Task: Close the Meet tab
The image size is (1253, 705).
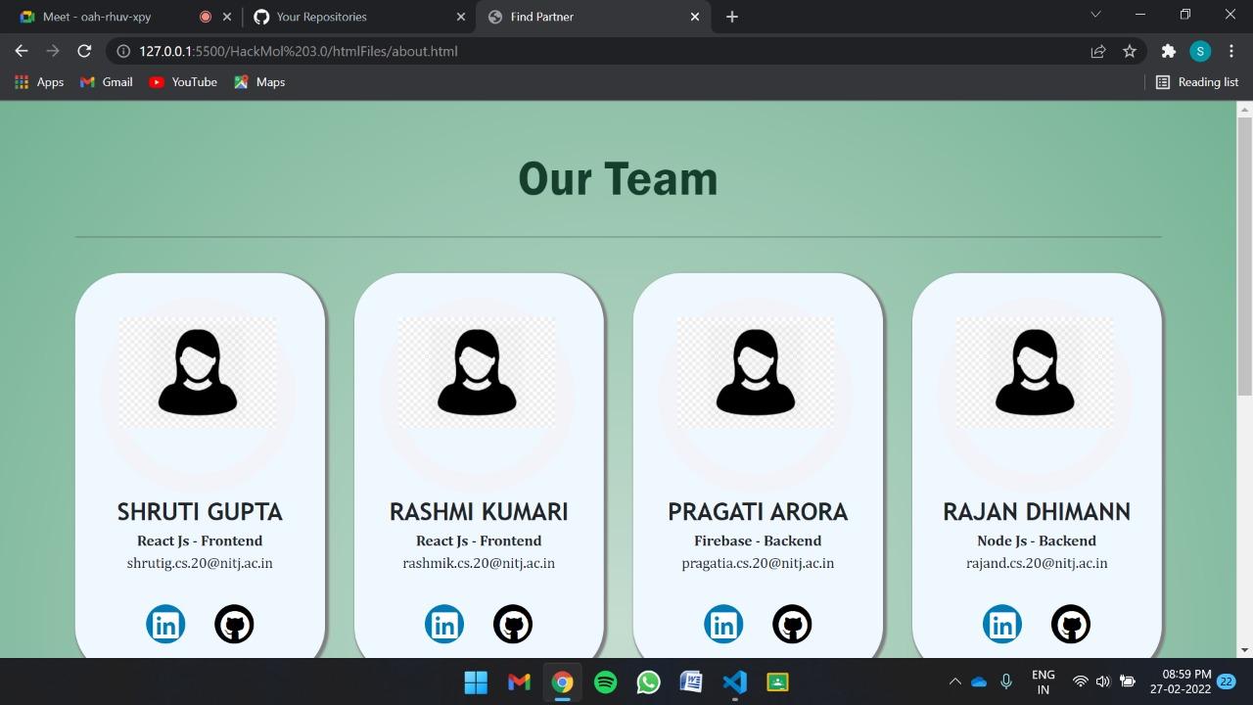Action: (227, 17)
